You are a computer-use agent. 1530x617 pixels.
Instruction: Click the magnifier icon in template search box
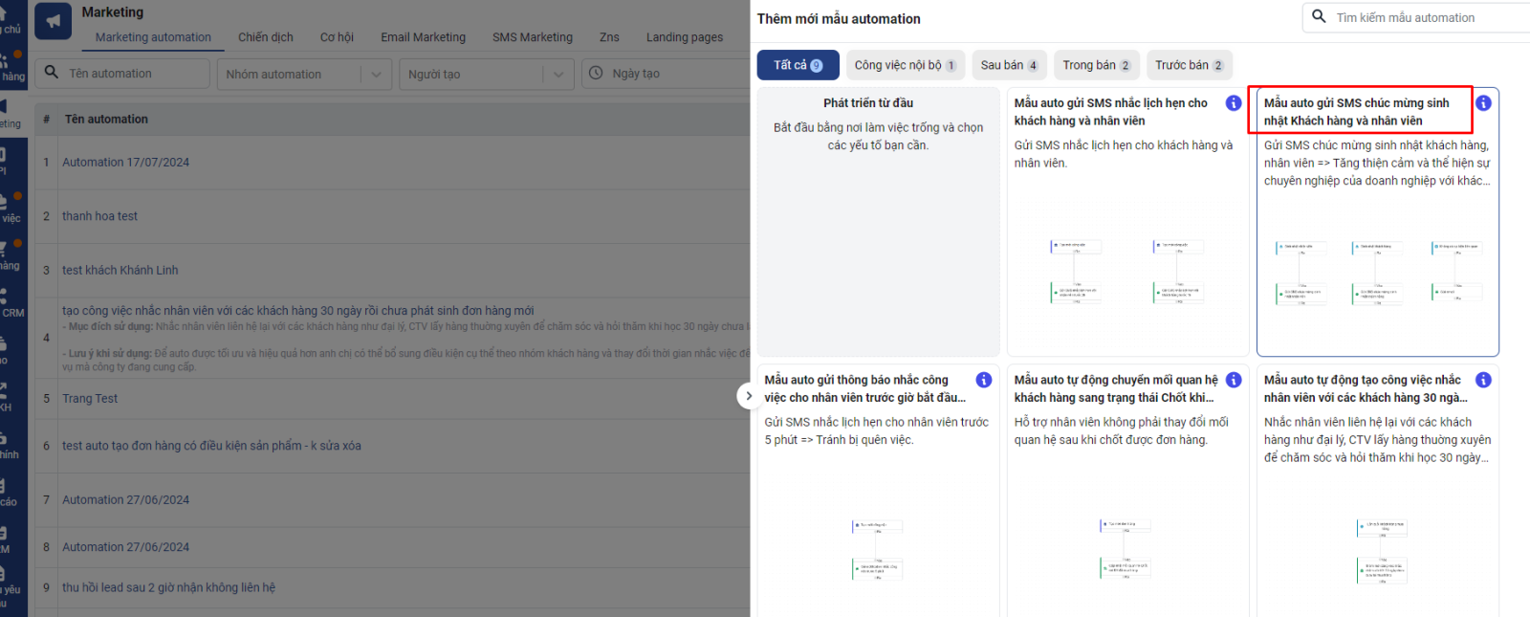tap(1320, 17)
